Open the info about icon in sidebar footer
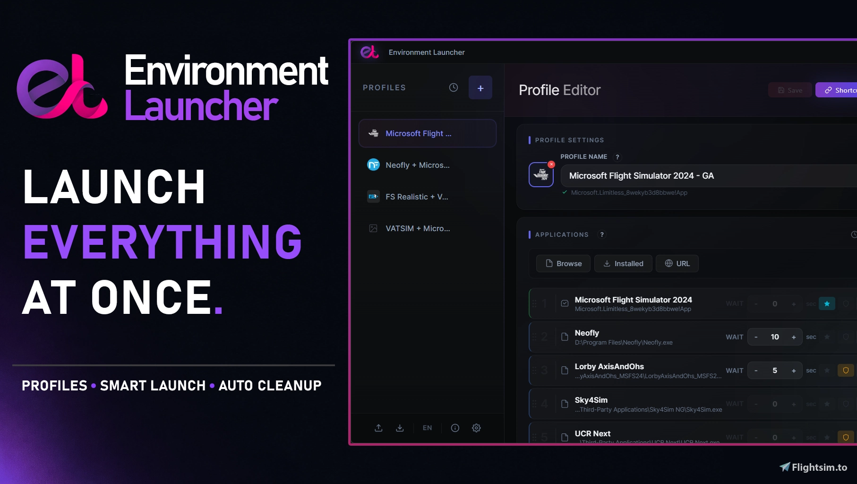Image resolution: width=857 pixels, height=484 pixels. pos(455,428)
